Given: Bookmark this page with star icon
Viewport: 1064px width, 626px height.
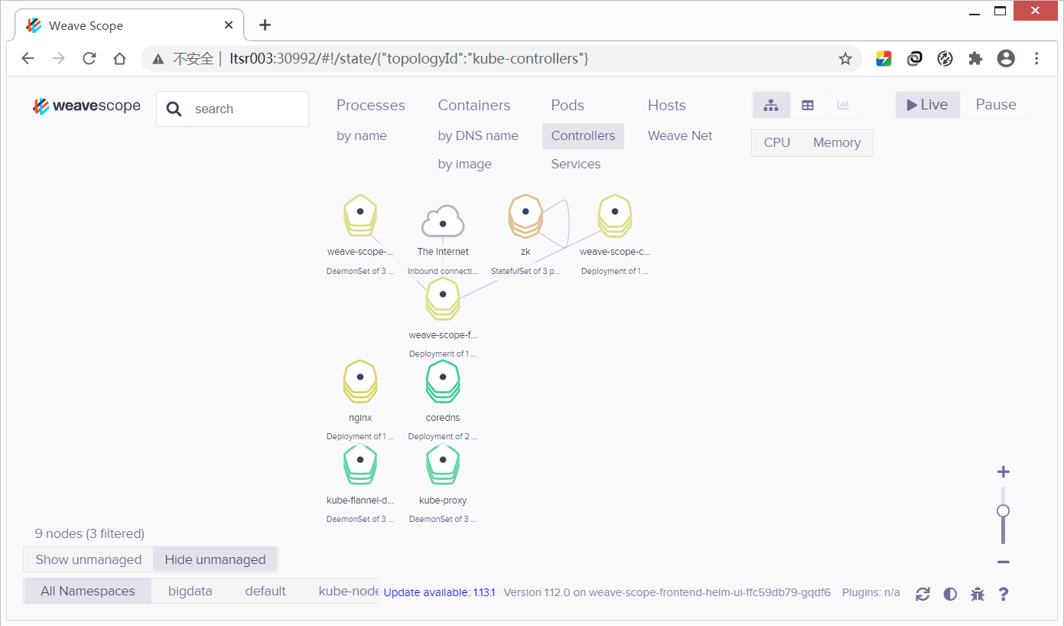Looking at the screenshot, I should [x=845, y=58].
